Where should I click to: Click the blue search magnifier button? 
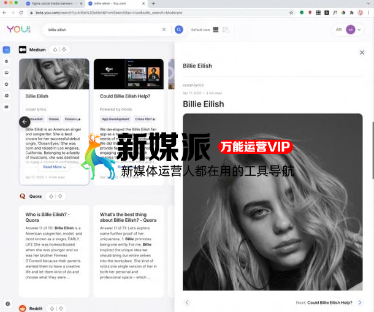pyautogui.click(x=179, y=29)
